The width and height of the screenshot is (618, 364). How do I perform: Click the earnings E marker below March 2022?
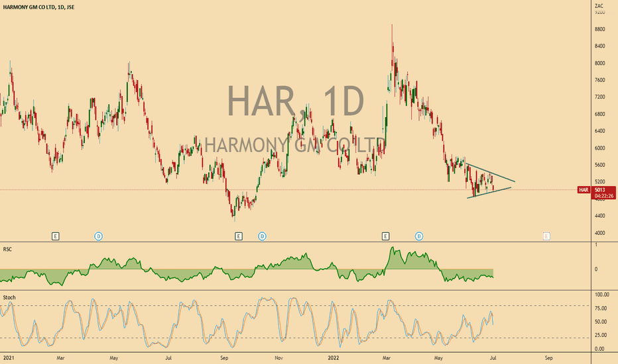coord(385,236)
